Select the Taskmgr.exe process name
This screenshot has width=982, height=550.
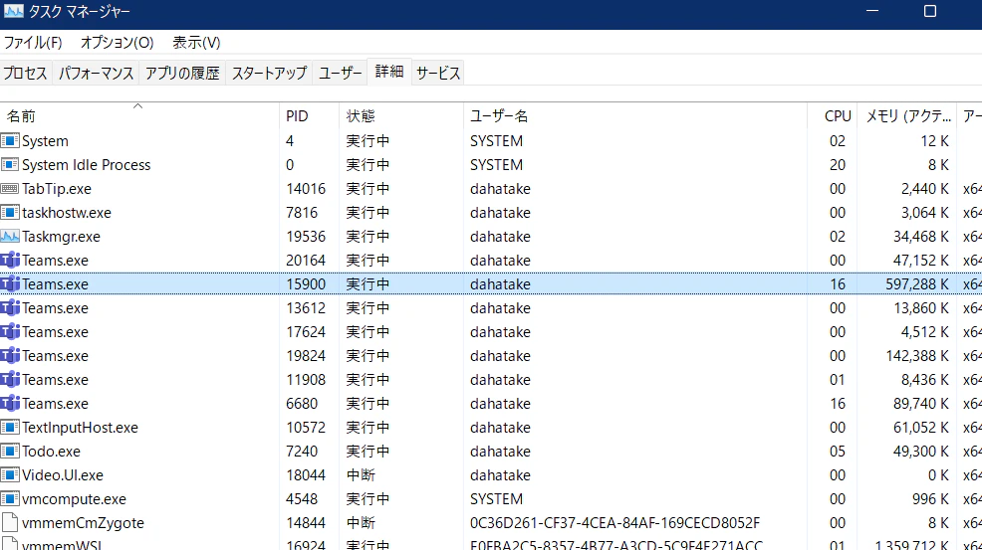(x=62, y=237)
